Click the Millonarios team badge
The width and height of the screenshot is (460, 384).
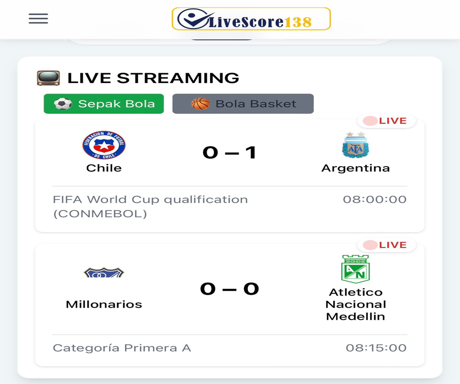[104, 273]
